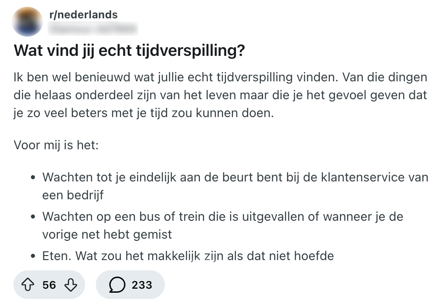Screen dimensions: 447x307
Task: Click the 'Voor mij is het:' line
Action: click(56, 145)
